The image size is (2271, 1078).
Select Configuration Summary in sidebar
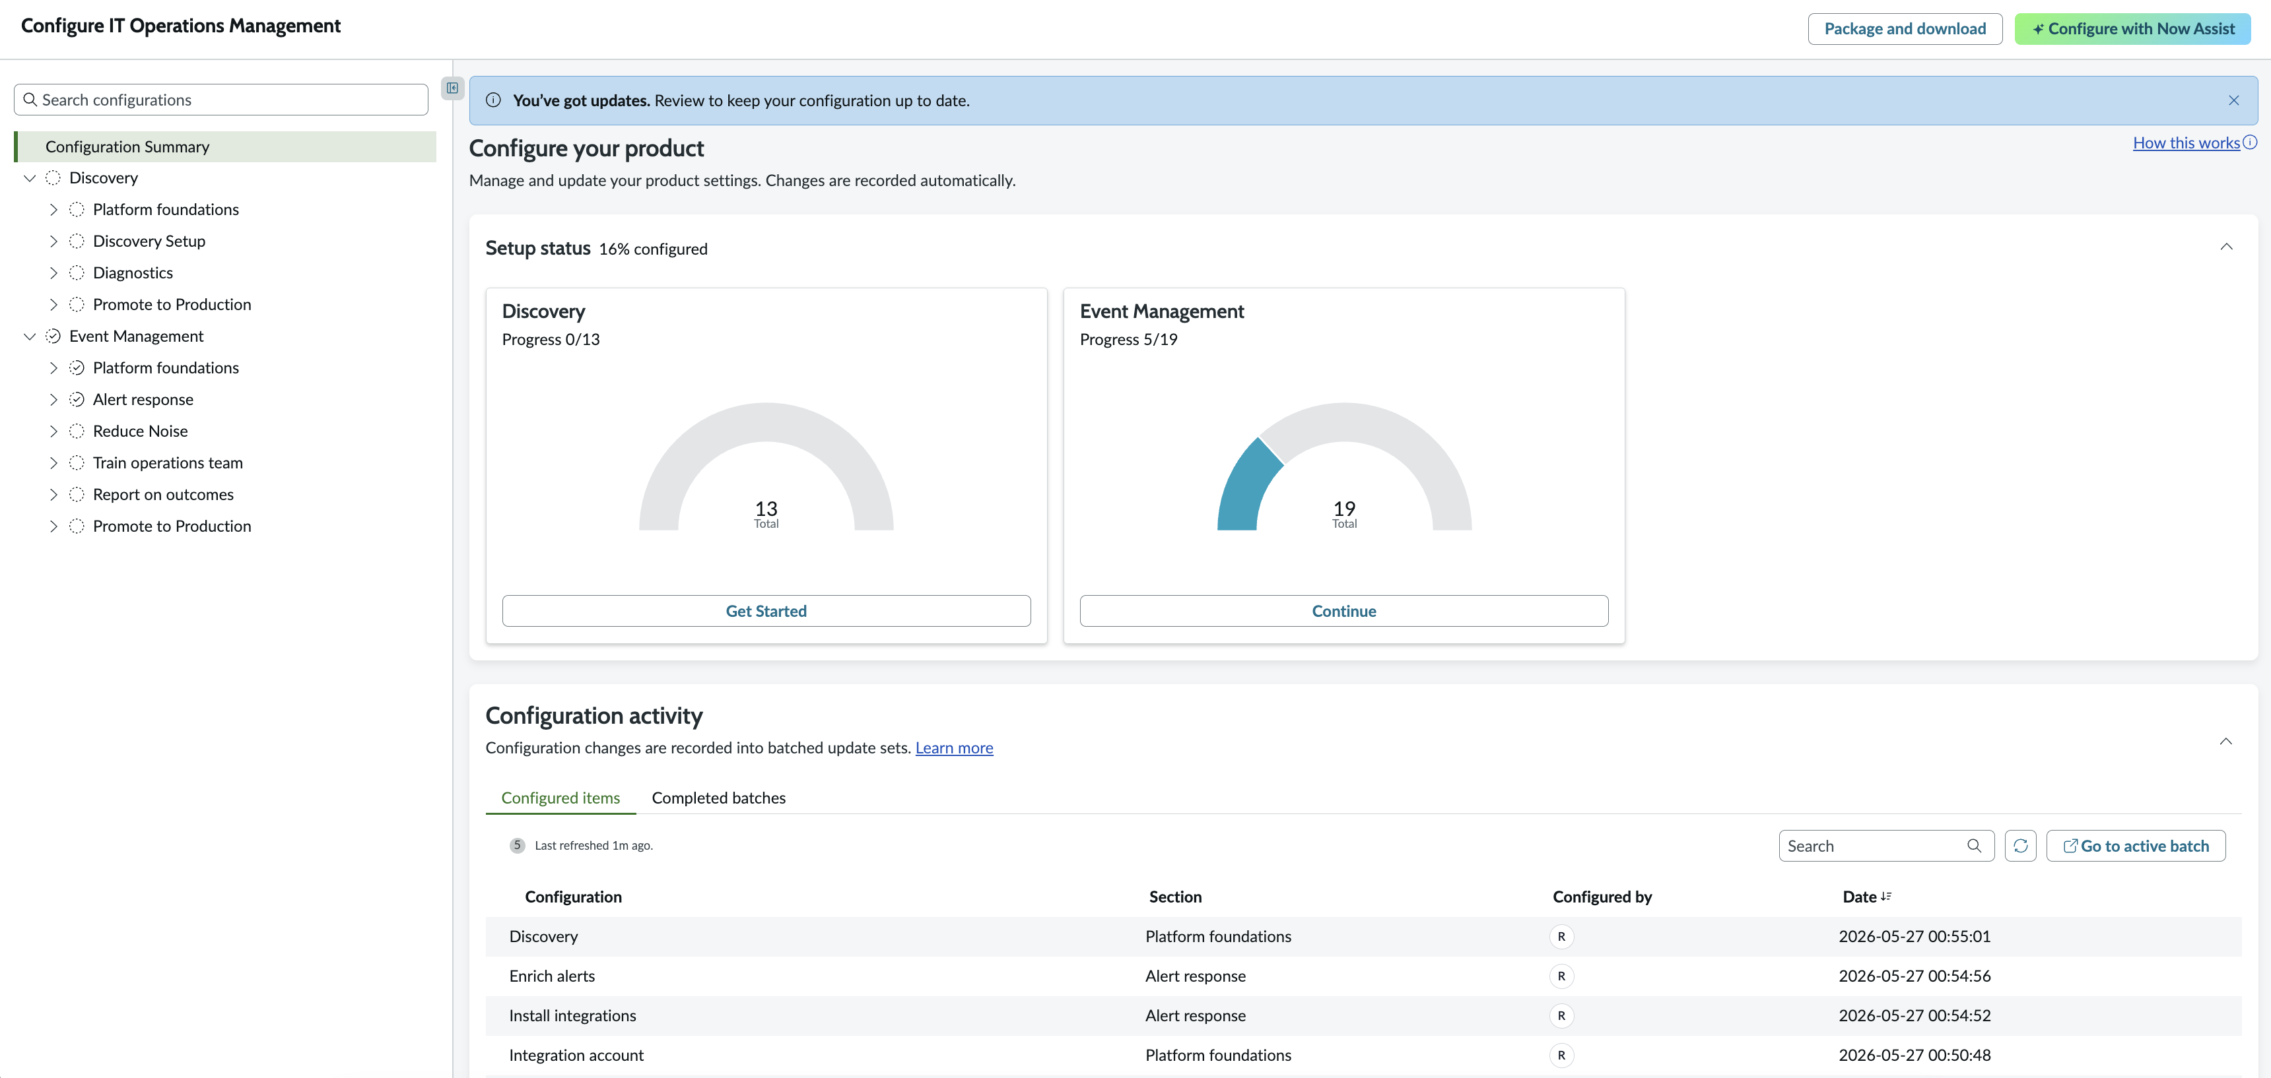[225, 147]
